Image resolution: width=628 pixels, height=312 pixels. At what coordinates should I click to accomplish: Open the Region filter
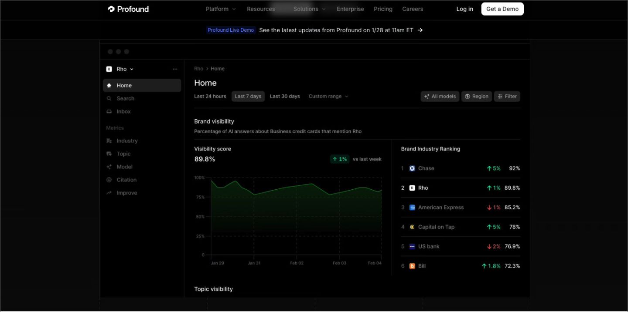click(477, 97)
